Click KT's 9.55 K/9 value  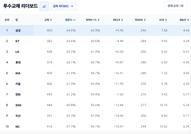point(164,41)
